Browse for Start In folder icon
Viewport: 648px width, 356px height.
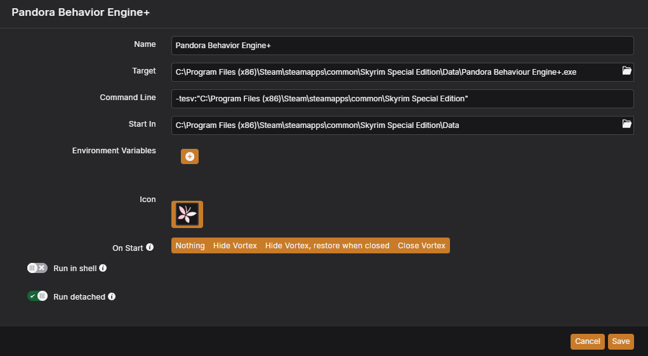click(x=626, y=124)
